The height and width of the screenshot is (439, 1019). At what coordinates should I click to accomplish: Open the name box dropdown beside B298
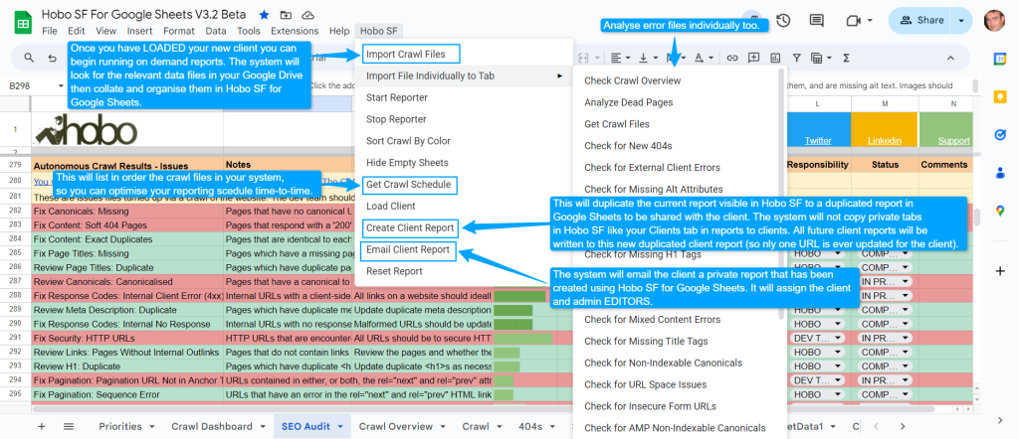click(x=61, y=85)
